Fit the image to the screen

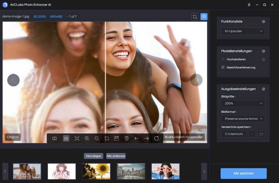pyautogui.click(x=77, y=138)
